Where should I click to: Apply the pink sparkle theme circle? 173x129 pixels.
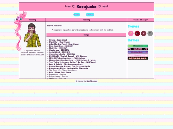pyautogui.click(x=131, y=33)
